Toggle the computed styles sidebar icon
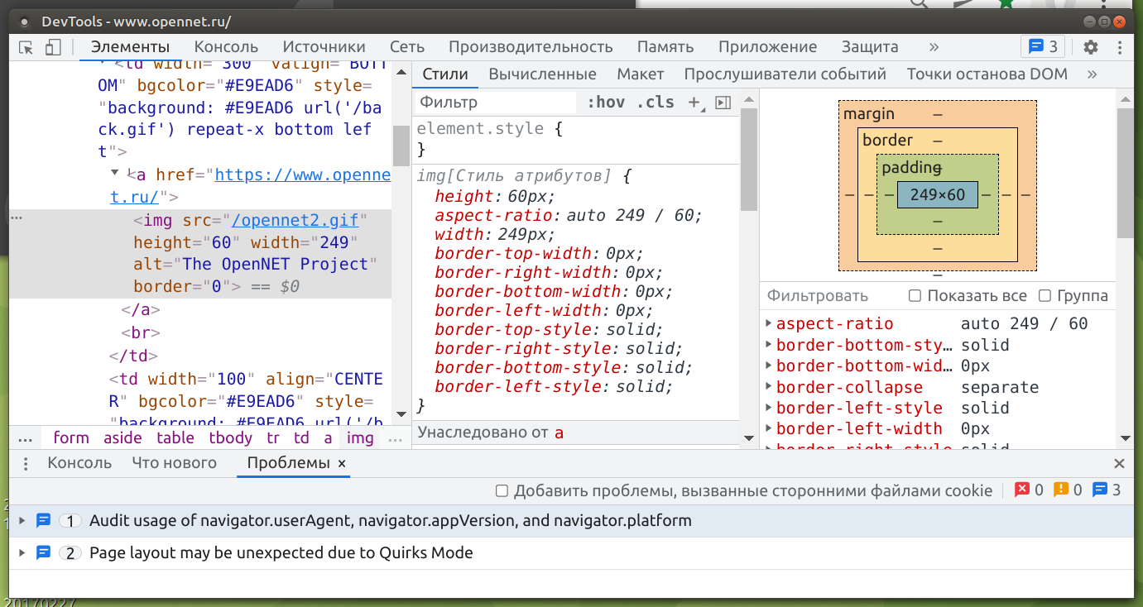This screenshot has width=1143, height=607. (x=723, y=103)
